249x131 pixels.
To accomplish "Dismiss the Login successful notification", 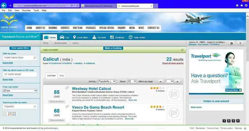I will (182, 50).
